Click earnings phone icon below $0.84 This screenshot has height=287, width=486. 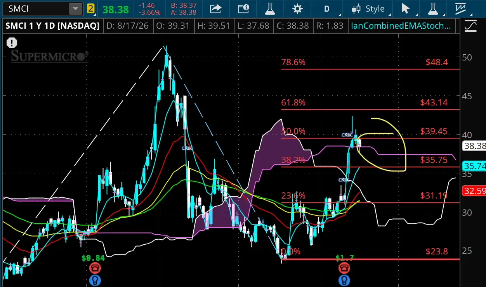click(x=94, y=268)
